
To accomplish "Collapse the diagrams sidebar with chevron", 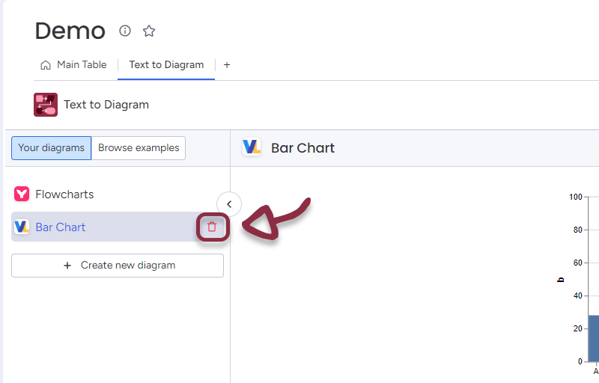I will 229,204.
